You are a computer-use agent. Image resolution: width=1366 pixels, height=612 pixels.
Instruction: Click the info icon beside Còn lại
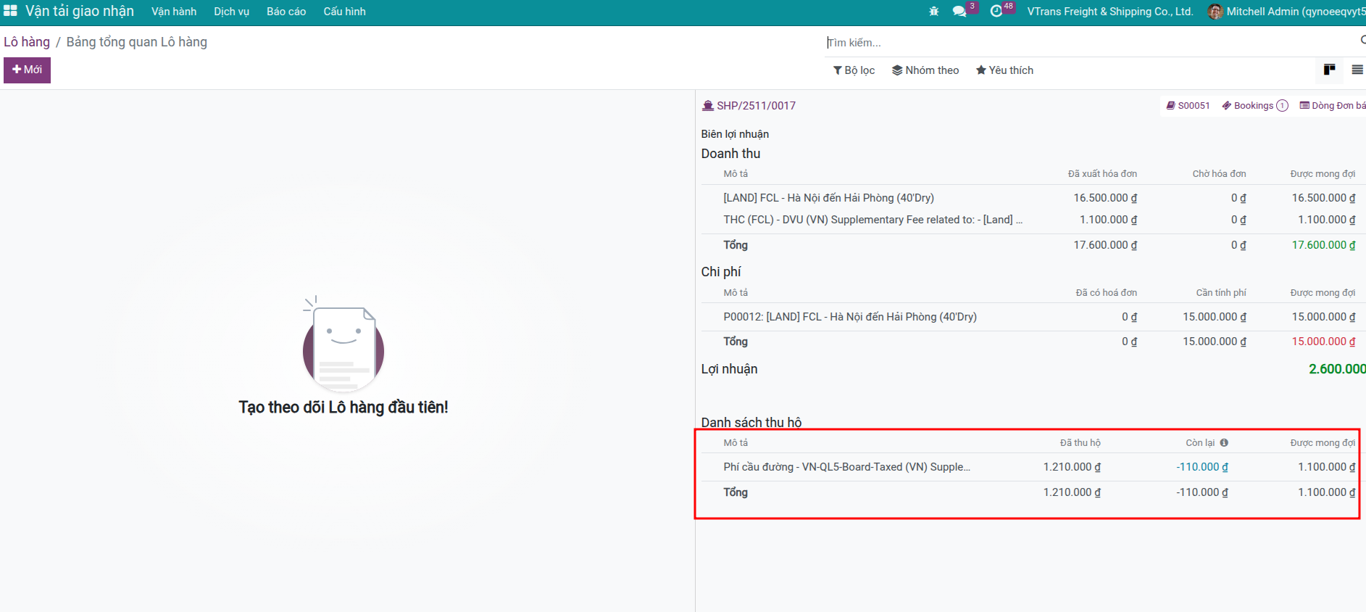click(1224, 443)
